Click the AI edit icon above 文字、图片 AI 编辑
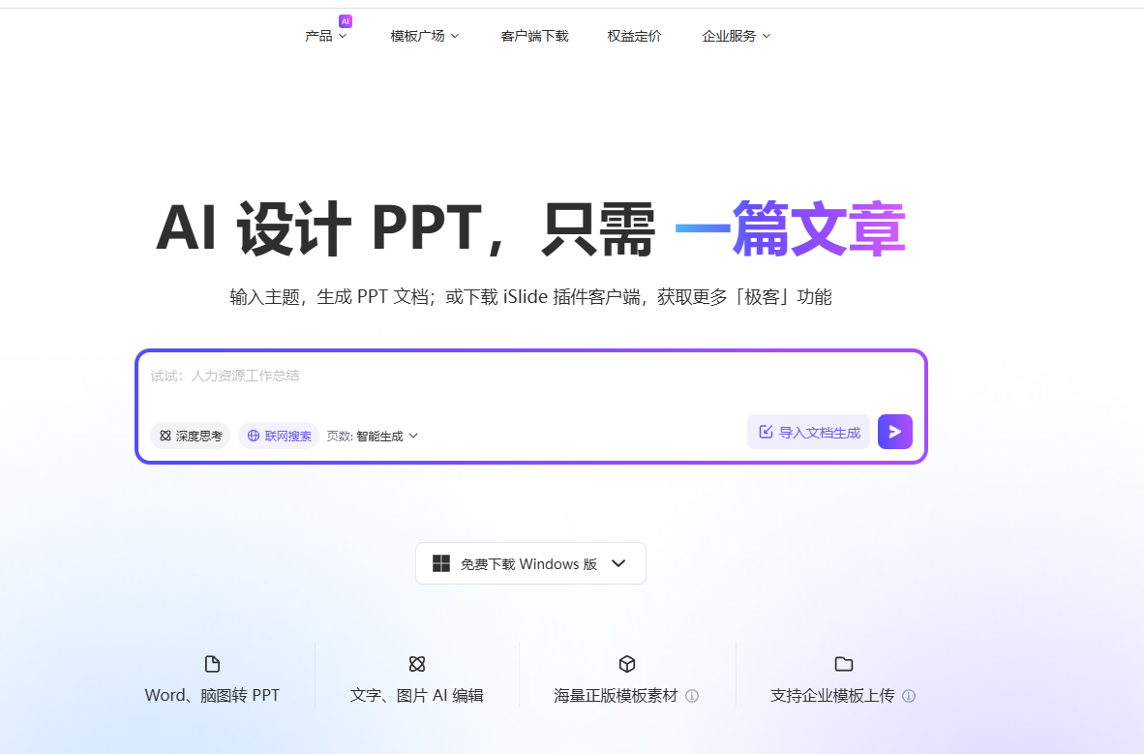Viewport: 1144px width, 754px height. click(417, 664)
